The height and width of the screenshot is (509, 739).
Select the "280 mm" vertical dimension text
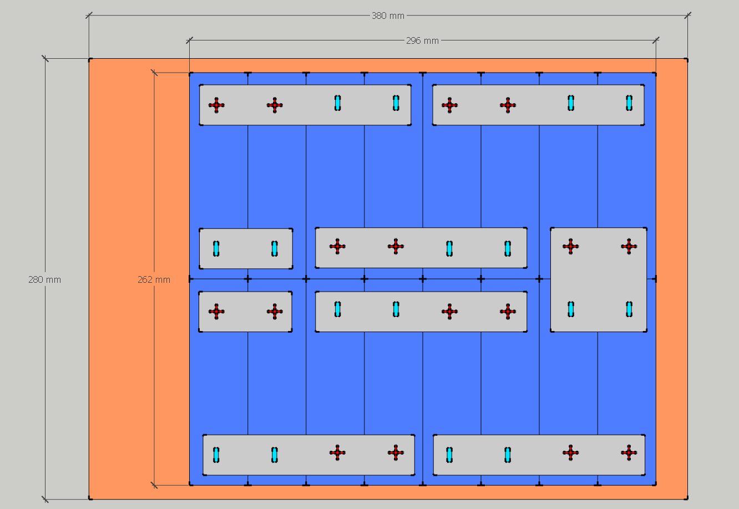point(44,279)
